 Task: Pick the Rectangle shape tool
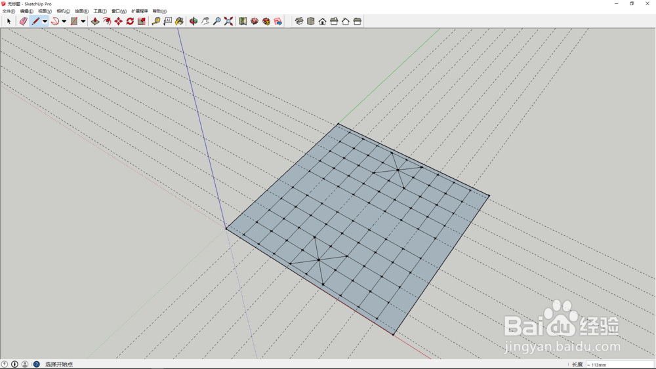pyautogui.click(x=74, y=22)
